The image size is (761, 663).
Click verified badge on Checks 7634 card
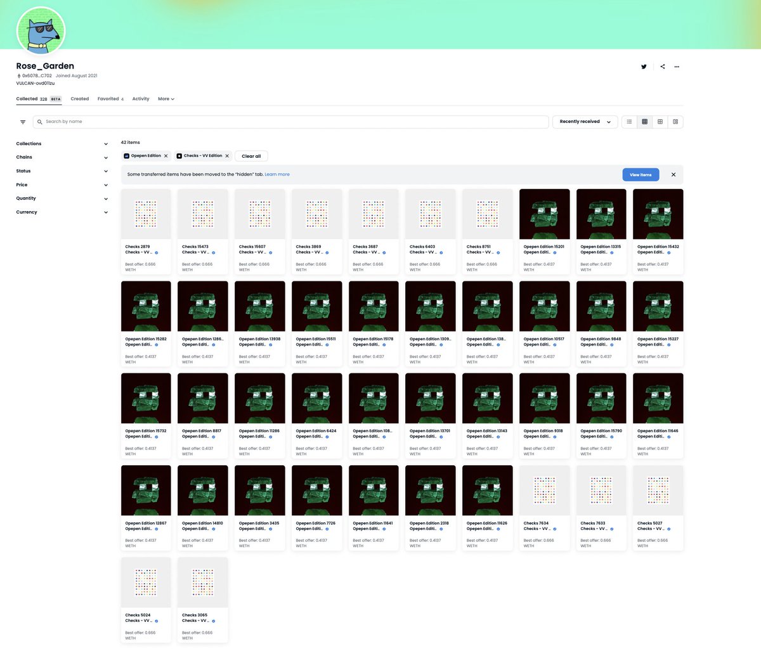point(555,529)
